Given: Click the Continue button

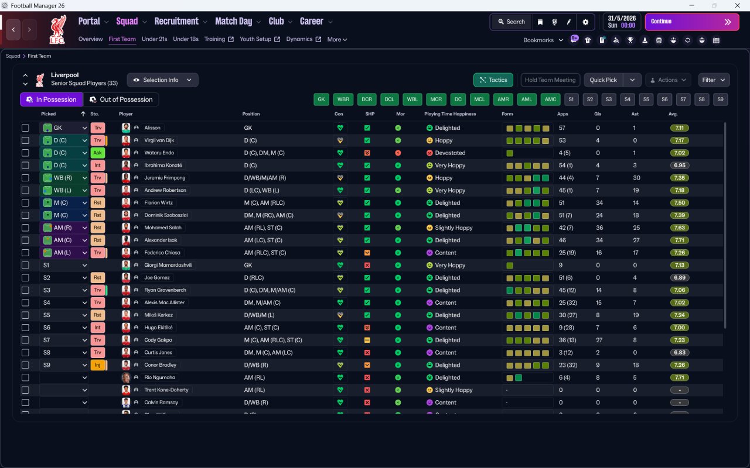Looking at the screenshot, I should (692, 22).
